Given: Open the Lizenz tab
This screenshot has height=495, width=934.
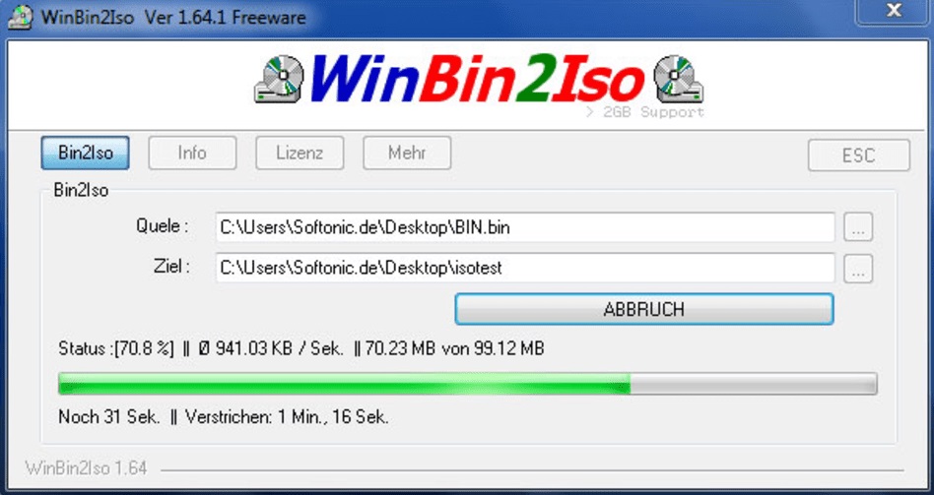Looking at the screenshot, I should tap(300, 153).
